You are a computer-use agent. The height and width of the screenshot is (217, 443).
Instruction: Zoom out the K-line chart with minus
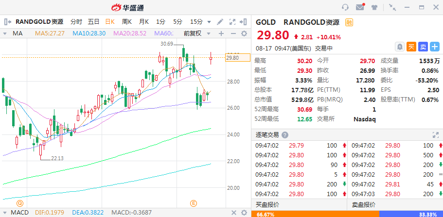tap(233, 33)
